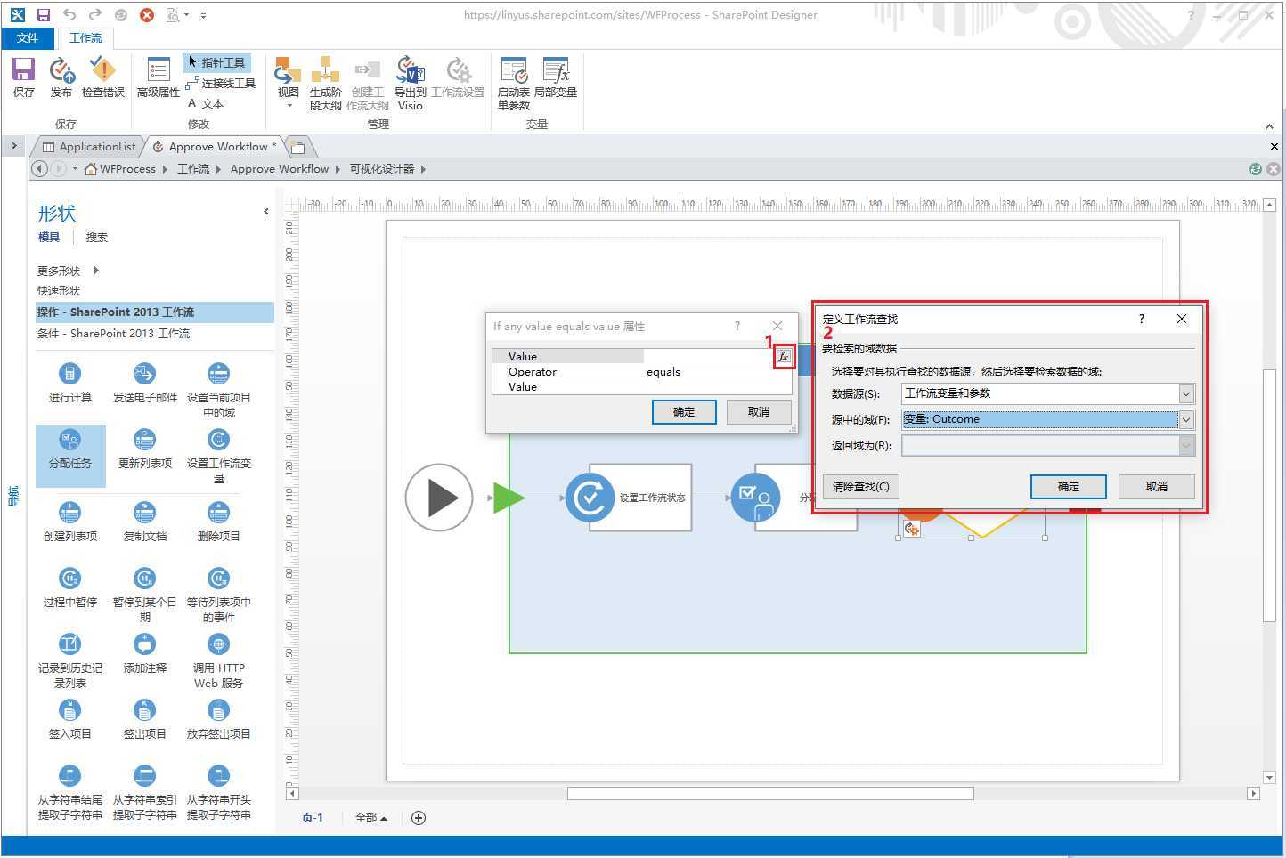This screenshot has width=1286, height=858.
Task: Confirm lookup dialog with 确定
Action: 1069,486
